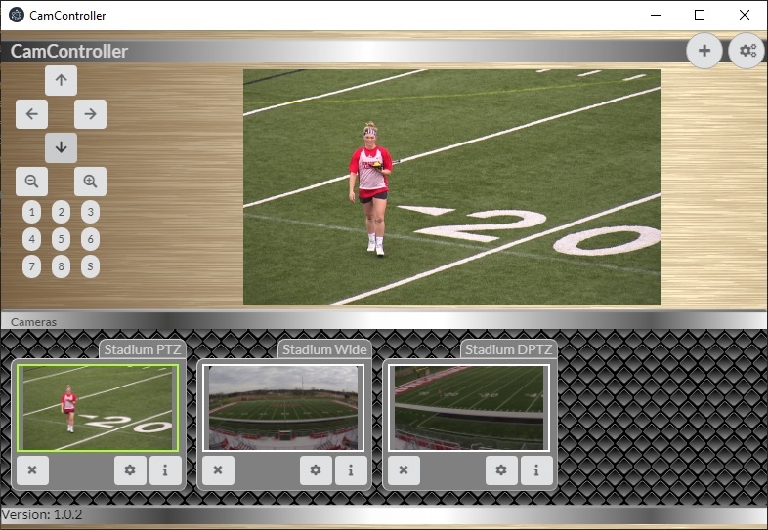Zoom out with the magnifier minus icon

point(32,182)
